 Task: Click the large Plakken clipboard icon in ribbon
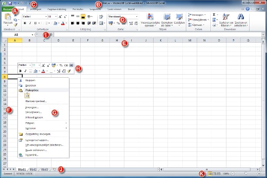coord(8,17)
